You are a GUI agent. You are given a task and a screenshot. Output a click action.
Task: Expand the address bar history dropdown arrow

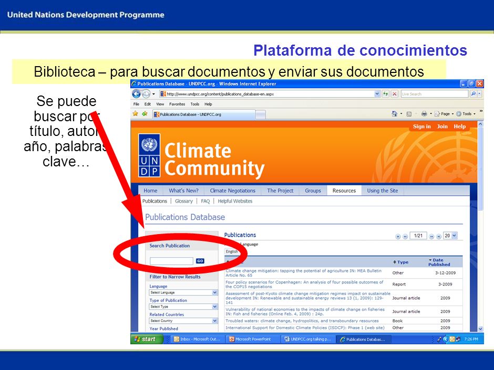point(377,94)
